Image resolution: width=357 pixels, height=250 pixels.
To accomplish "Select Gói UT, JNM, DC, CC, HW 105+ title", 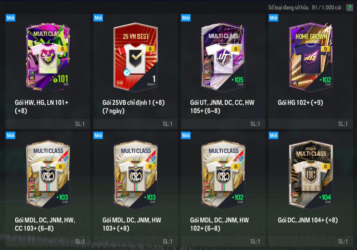I will [x=222, y=106].
